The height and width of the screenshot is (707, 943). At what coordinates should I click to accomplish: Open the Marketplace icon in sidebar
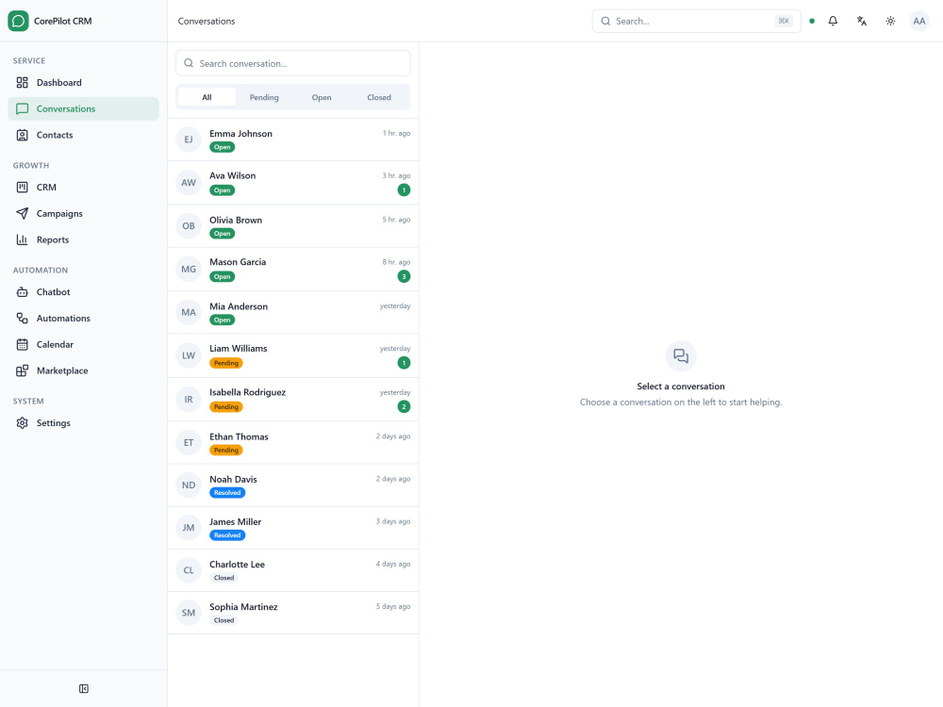pos(23,370)
